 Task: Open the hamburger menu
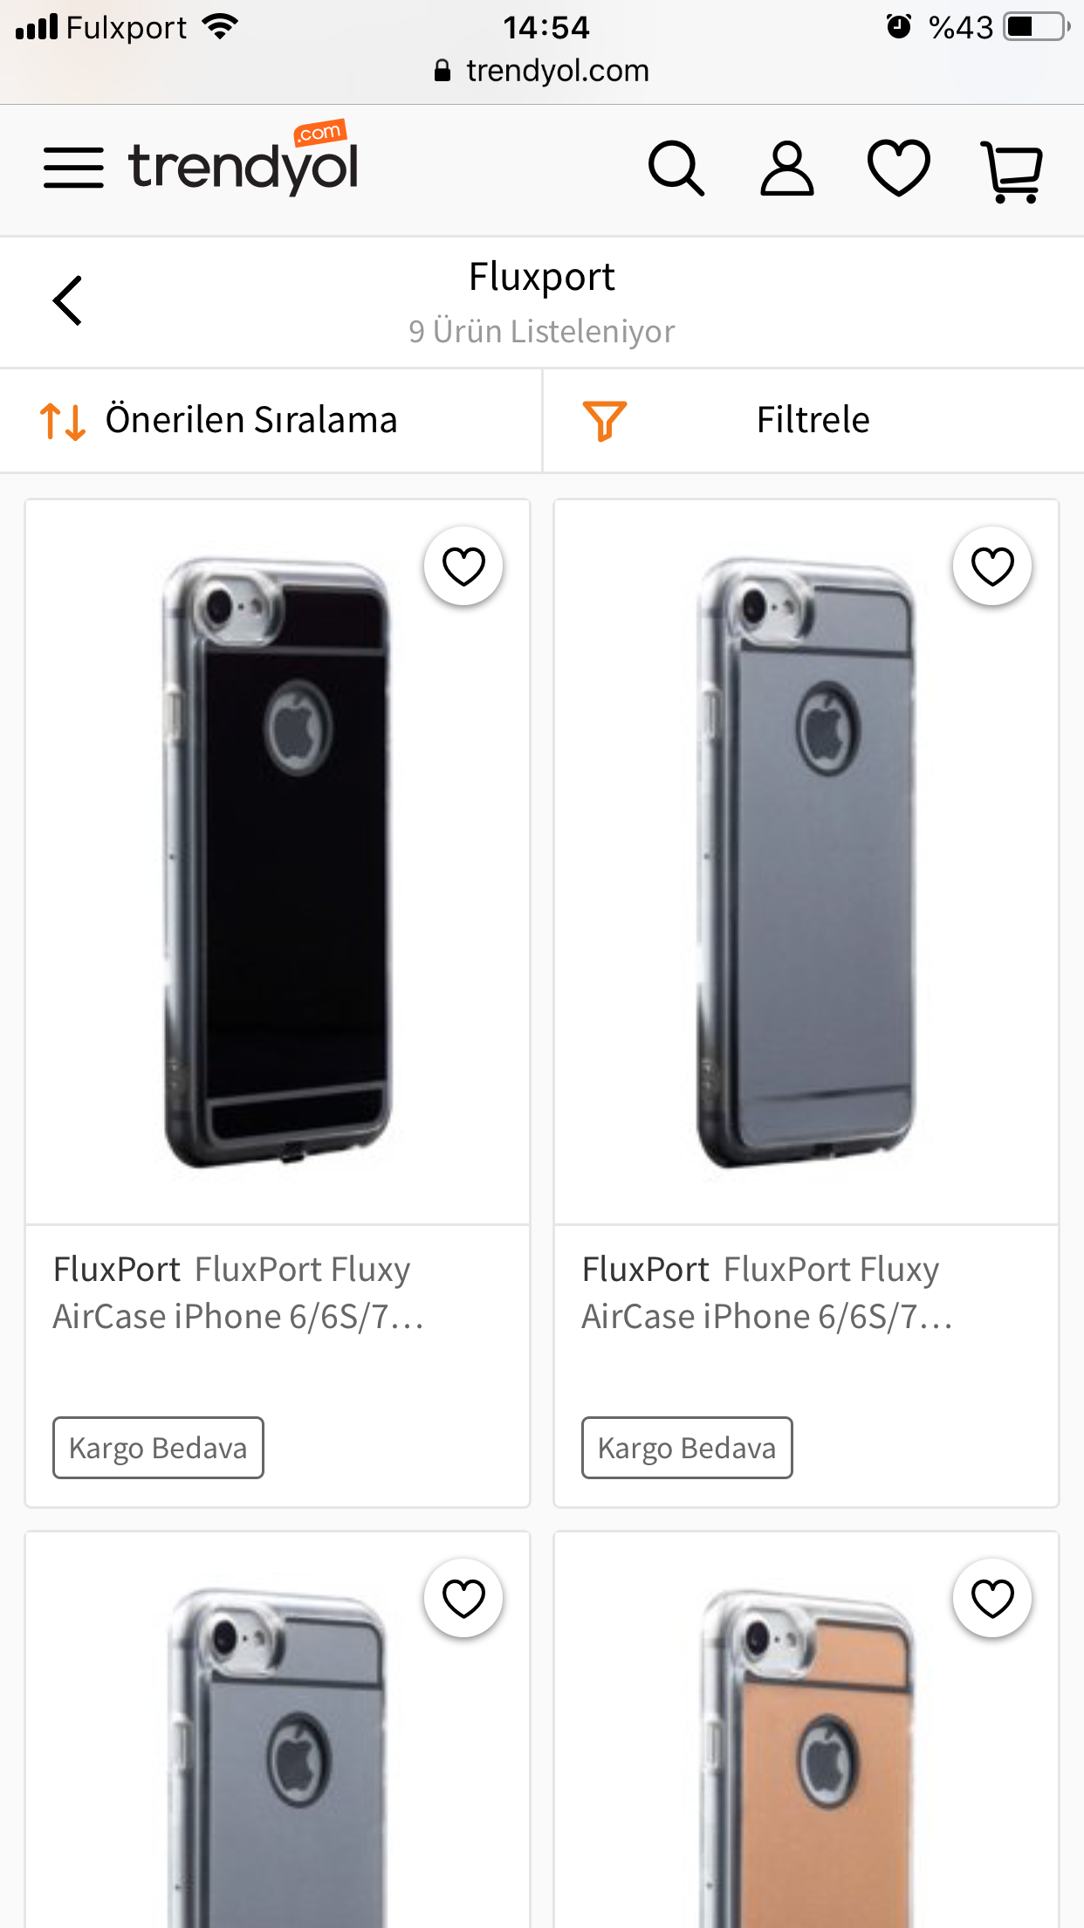click(x=73, y=168)
